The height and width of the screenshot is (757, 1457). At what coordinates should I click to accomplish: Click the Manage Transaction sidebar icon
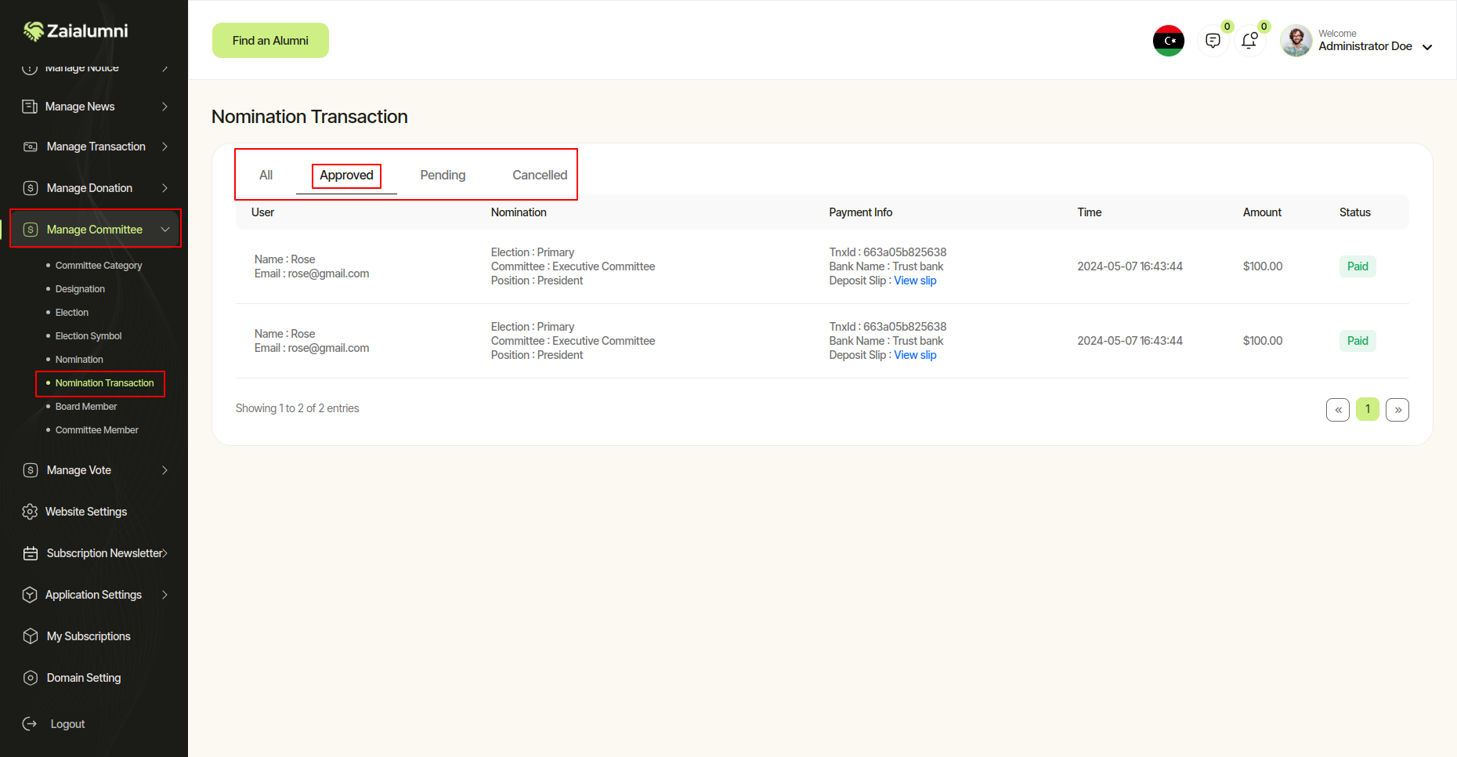pyautogui.click(x=31, y=147)
